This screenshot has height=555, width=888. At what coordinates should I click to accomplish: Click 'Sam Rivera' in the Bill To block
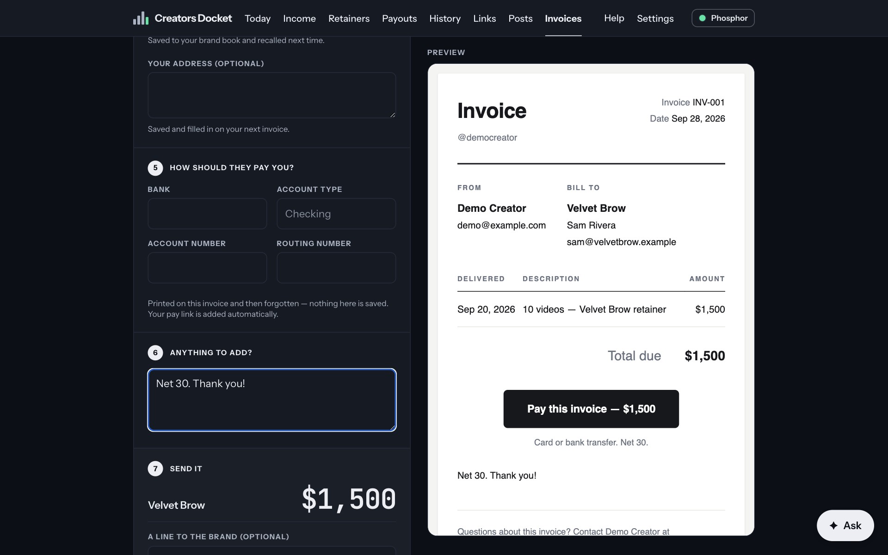click(591, 225)
